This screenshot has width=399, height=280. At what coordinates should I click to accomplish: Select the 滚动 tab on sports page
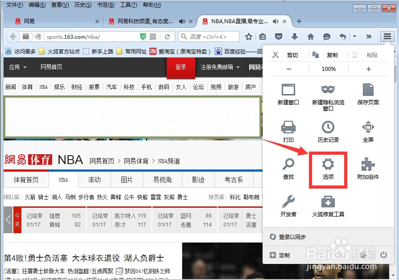pos(95,180)
